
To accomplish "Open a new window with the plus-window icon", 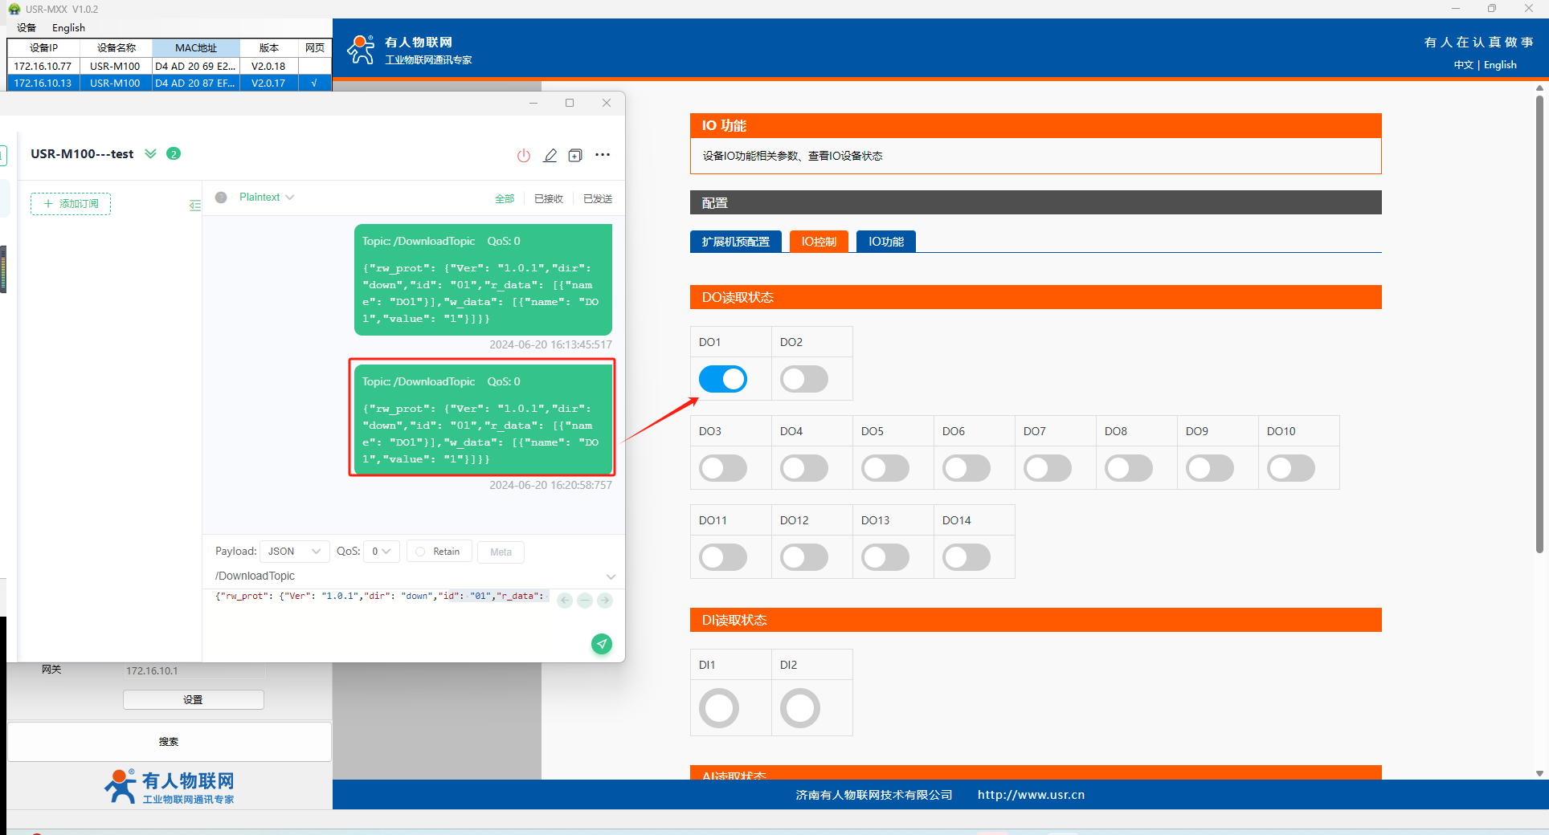I will (x=575, y=156).
